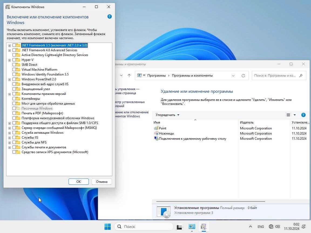
Task: Change the view with the list view icon
Action: pos(288,115)
